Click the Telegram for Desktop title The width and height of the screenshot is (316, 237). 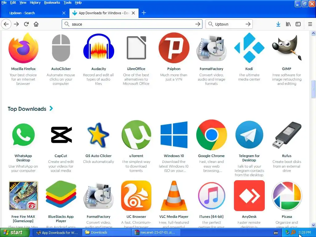[x=249, y=158]
